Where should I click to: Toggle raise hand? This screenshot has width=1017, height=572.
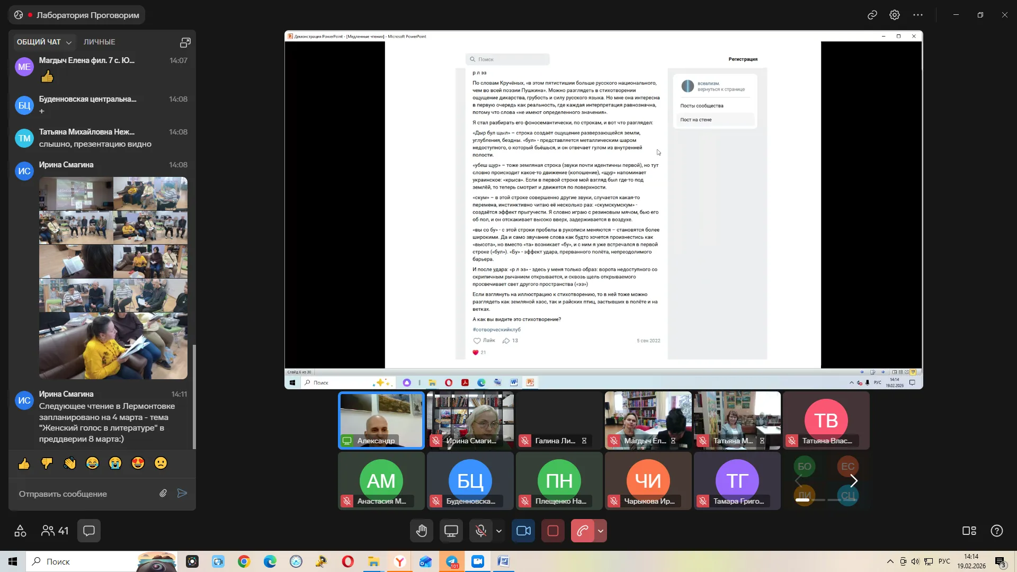422,531
